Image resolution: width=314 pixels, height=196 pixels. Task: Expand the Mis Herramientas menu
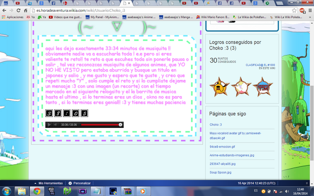click(49, 183)
